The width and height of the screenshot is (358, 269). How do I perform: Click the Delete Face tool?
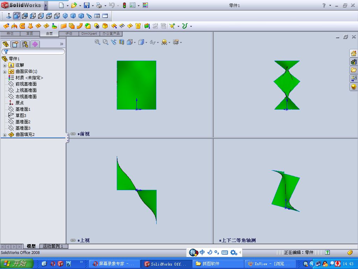pos(96,26)
